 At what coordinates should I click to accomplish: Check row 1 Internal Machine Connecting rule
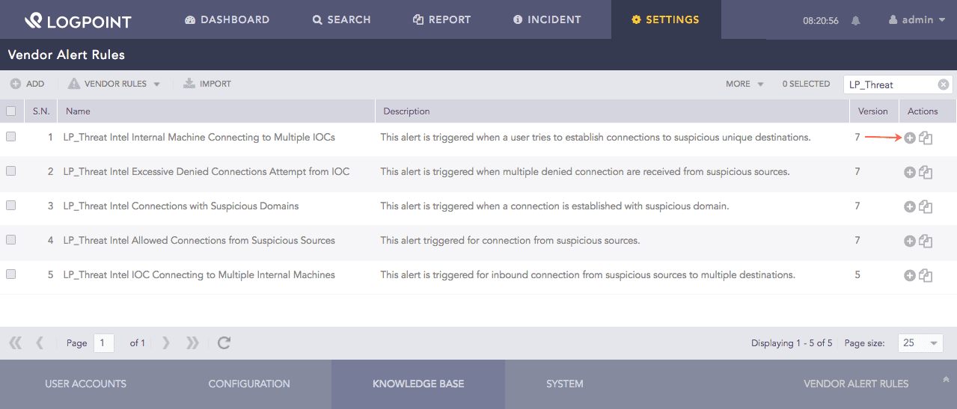coord(10,137)
